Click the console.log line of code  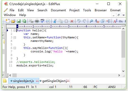54,51
